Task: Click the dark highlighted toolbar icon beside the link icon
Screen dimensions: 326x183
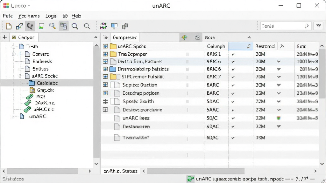Action: [30, 26]
